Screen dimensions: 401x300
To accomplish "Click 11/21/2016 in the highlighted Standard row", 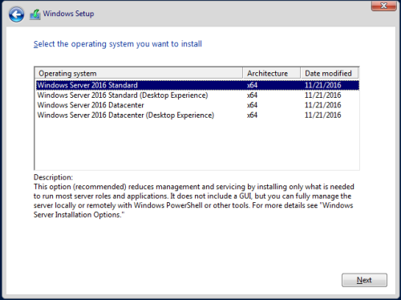I will click(x=323, y=85).
